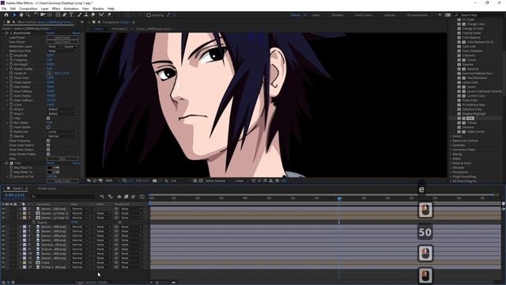506x285 pixels.
Task: Select the Eraser tool
Action: [93, 15]
